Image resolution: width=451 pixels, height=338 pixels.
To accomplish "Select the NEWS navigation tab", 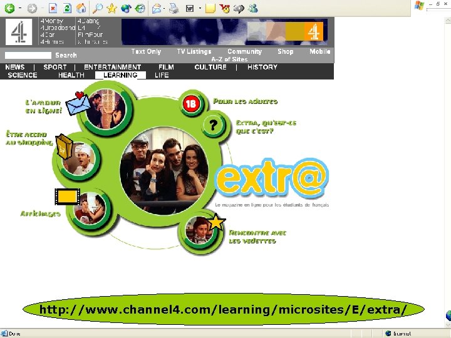I will 15,67.
